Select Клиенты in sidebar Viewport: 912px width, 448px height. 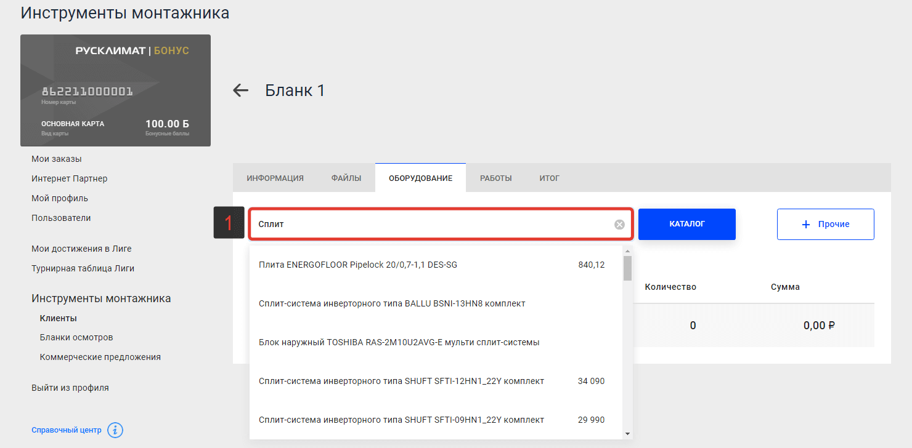click(x=59, y=318)
